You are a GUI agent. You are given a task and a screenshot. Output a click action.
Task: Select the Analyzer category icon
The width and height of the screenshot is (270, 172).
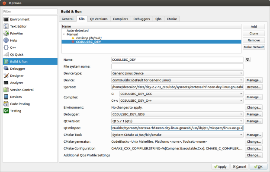coord(6,83)
